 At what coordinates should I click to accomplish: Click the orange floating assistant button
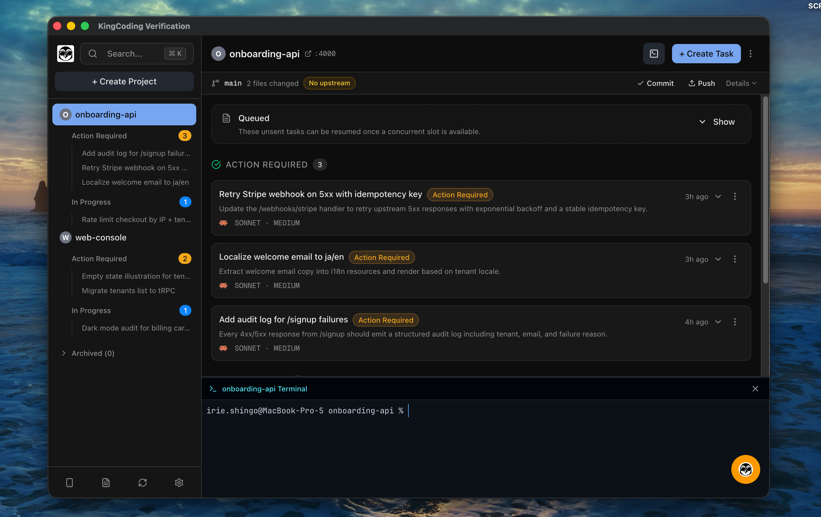(x=745, y=469)
